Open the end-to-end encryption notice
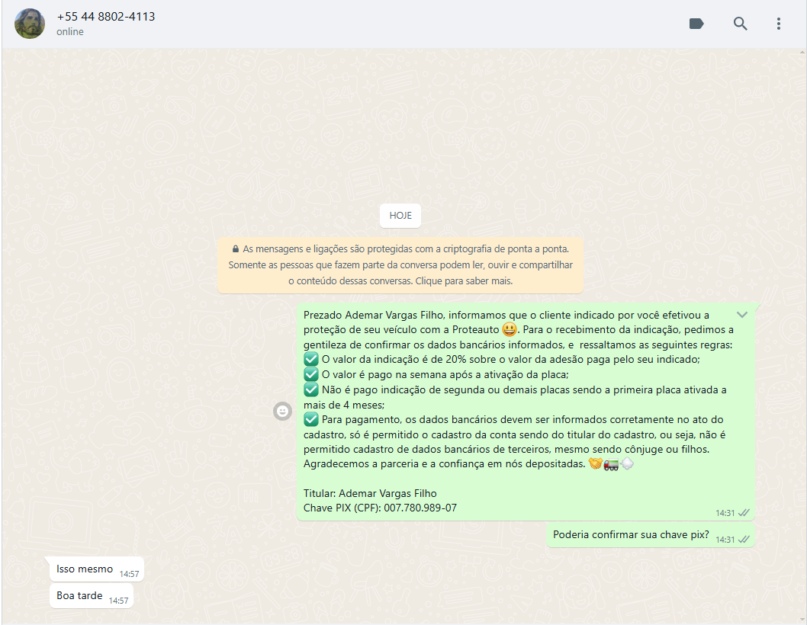 [400, 265]
